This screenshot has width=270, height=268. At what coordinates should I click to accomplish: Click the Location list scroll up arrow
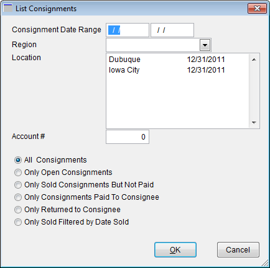point(254,60)
